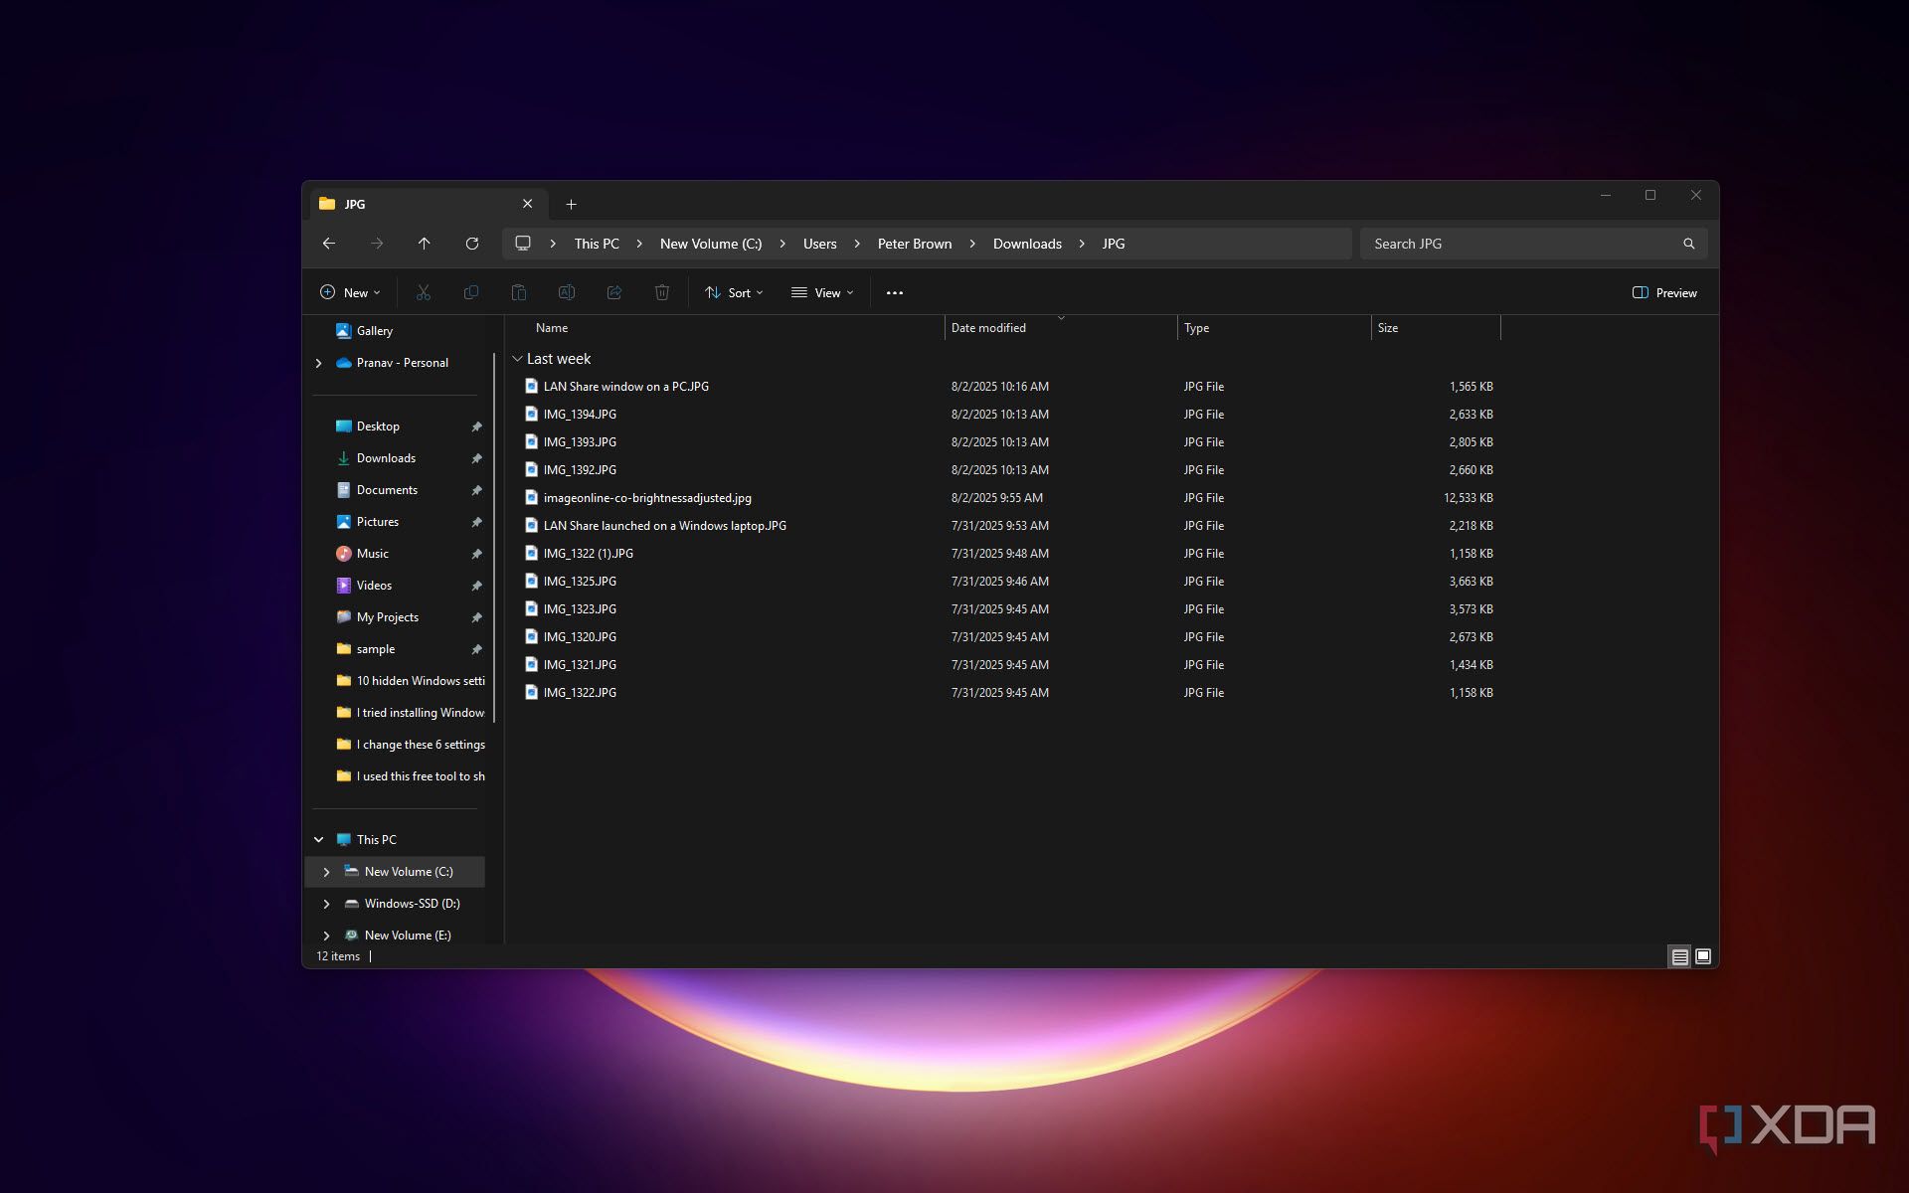Select the JPG tab
Image resolution: width=1909 pixels, height=1193 pixels.
[x=428, y=204]
